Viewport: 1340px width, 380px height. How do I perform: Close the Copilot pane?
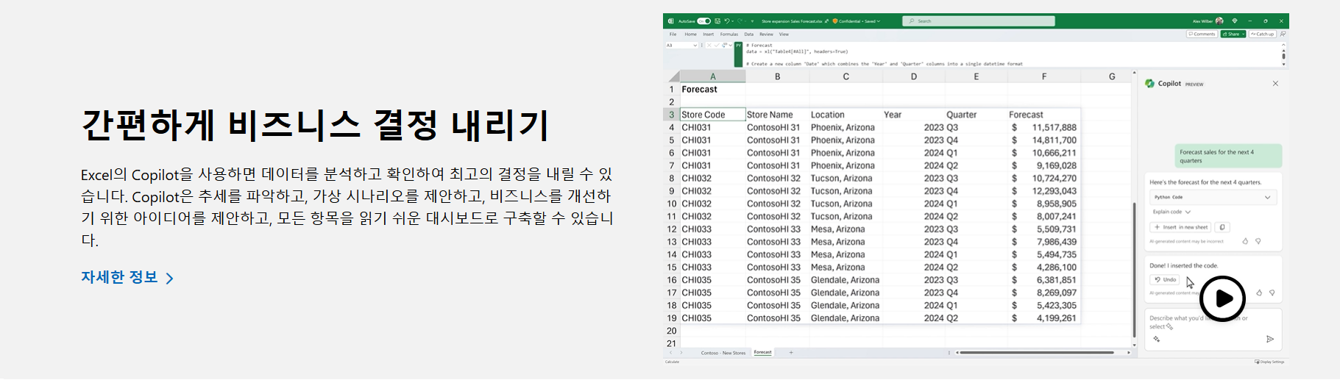point(1275,84)
